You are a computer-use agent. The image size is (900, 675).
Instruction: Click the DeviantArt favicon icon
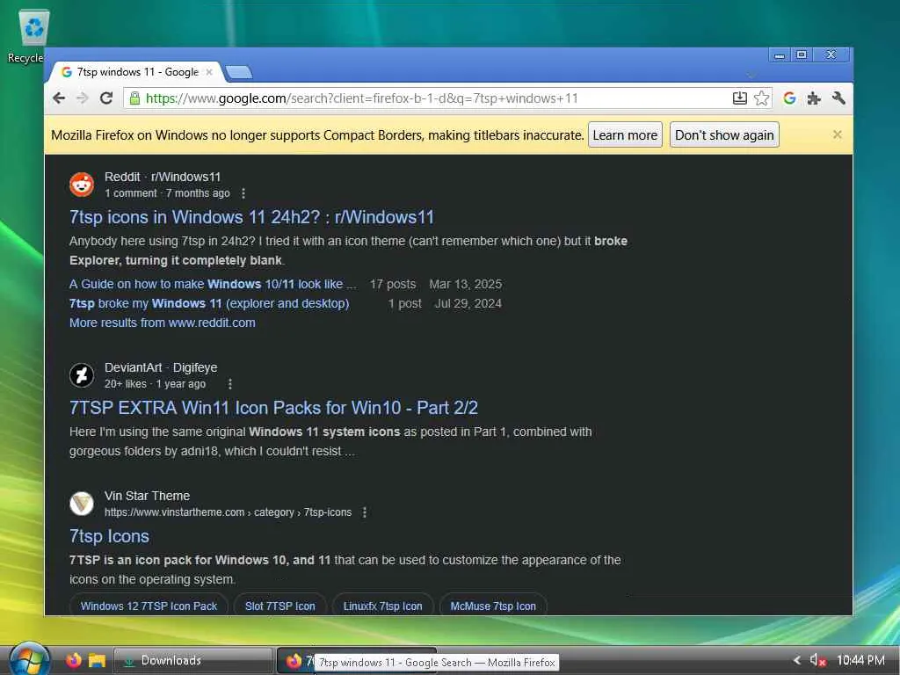tap(82, 375)
